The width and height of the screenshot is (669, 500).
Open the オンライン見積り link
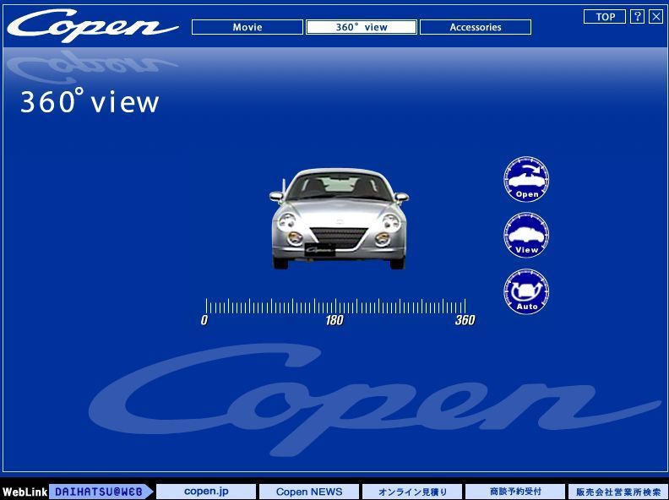412,492
